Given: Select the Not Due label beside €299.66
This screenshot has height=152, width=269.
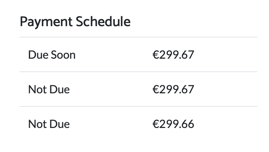Looking at the screenshot, I should [x=49, y=124].
